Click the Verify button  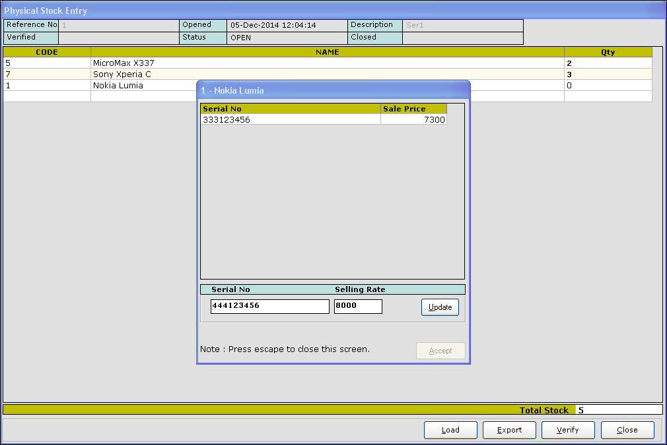(568, 430)
